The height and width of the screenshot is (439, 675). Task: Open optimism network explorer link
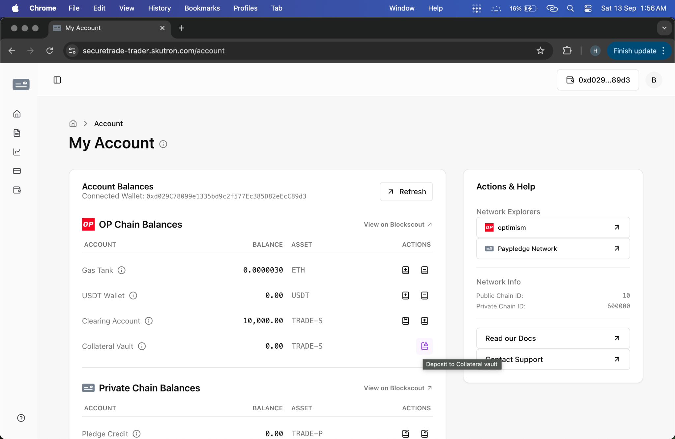pyautogui.click(x=553, y=228)
